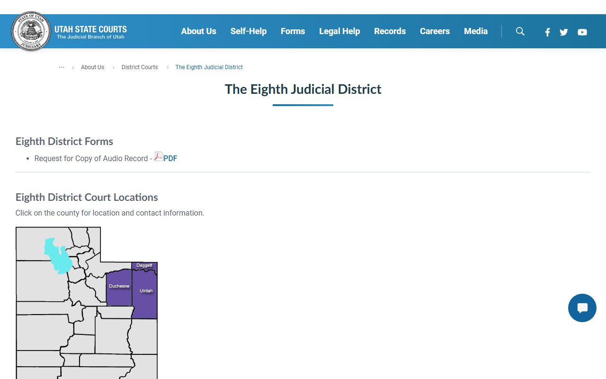This screenshot has height=379, width=606.
Task: Select Duchesne county on the map
Action: [119, 288]
